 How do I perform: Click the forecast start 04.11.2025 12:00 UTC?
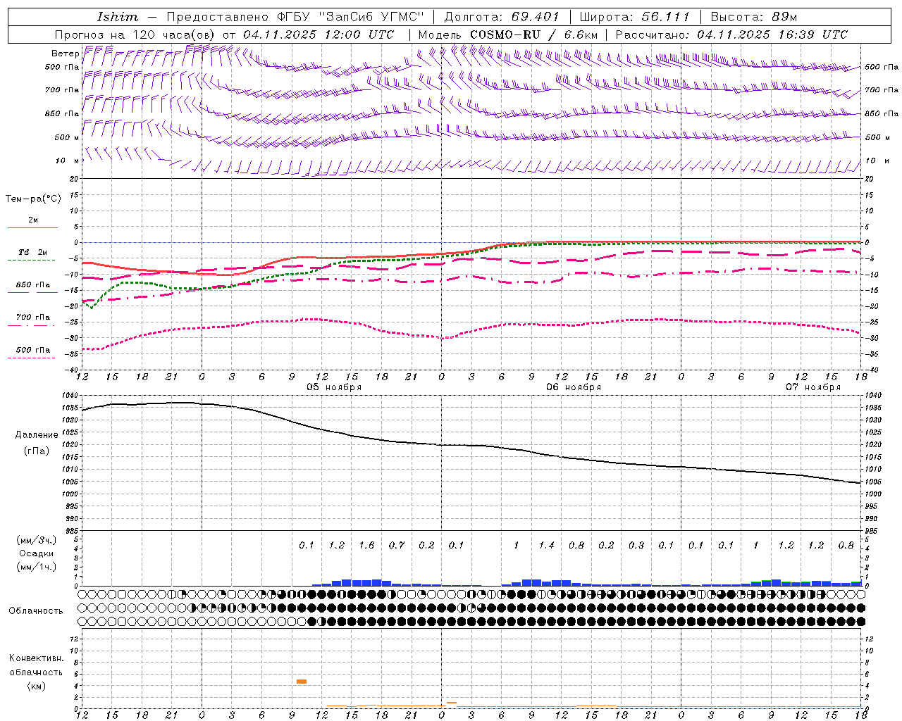(319, 35)
